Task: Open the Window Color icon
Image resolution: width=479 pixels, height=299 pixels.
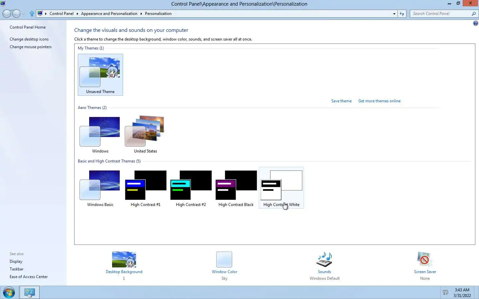Action: (x=224, y=259)
